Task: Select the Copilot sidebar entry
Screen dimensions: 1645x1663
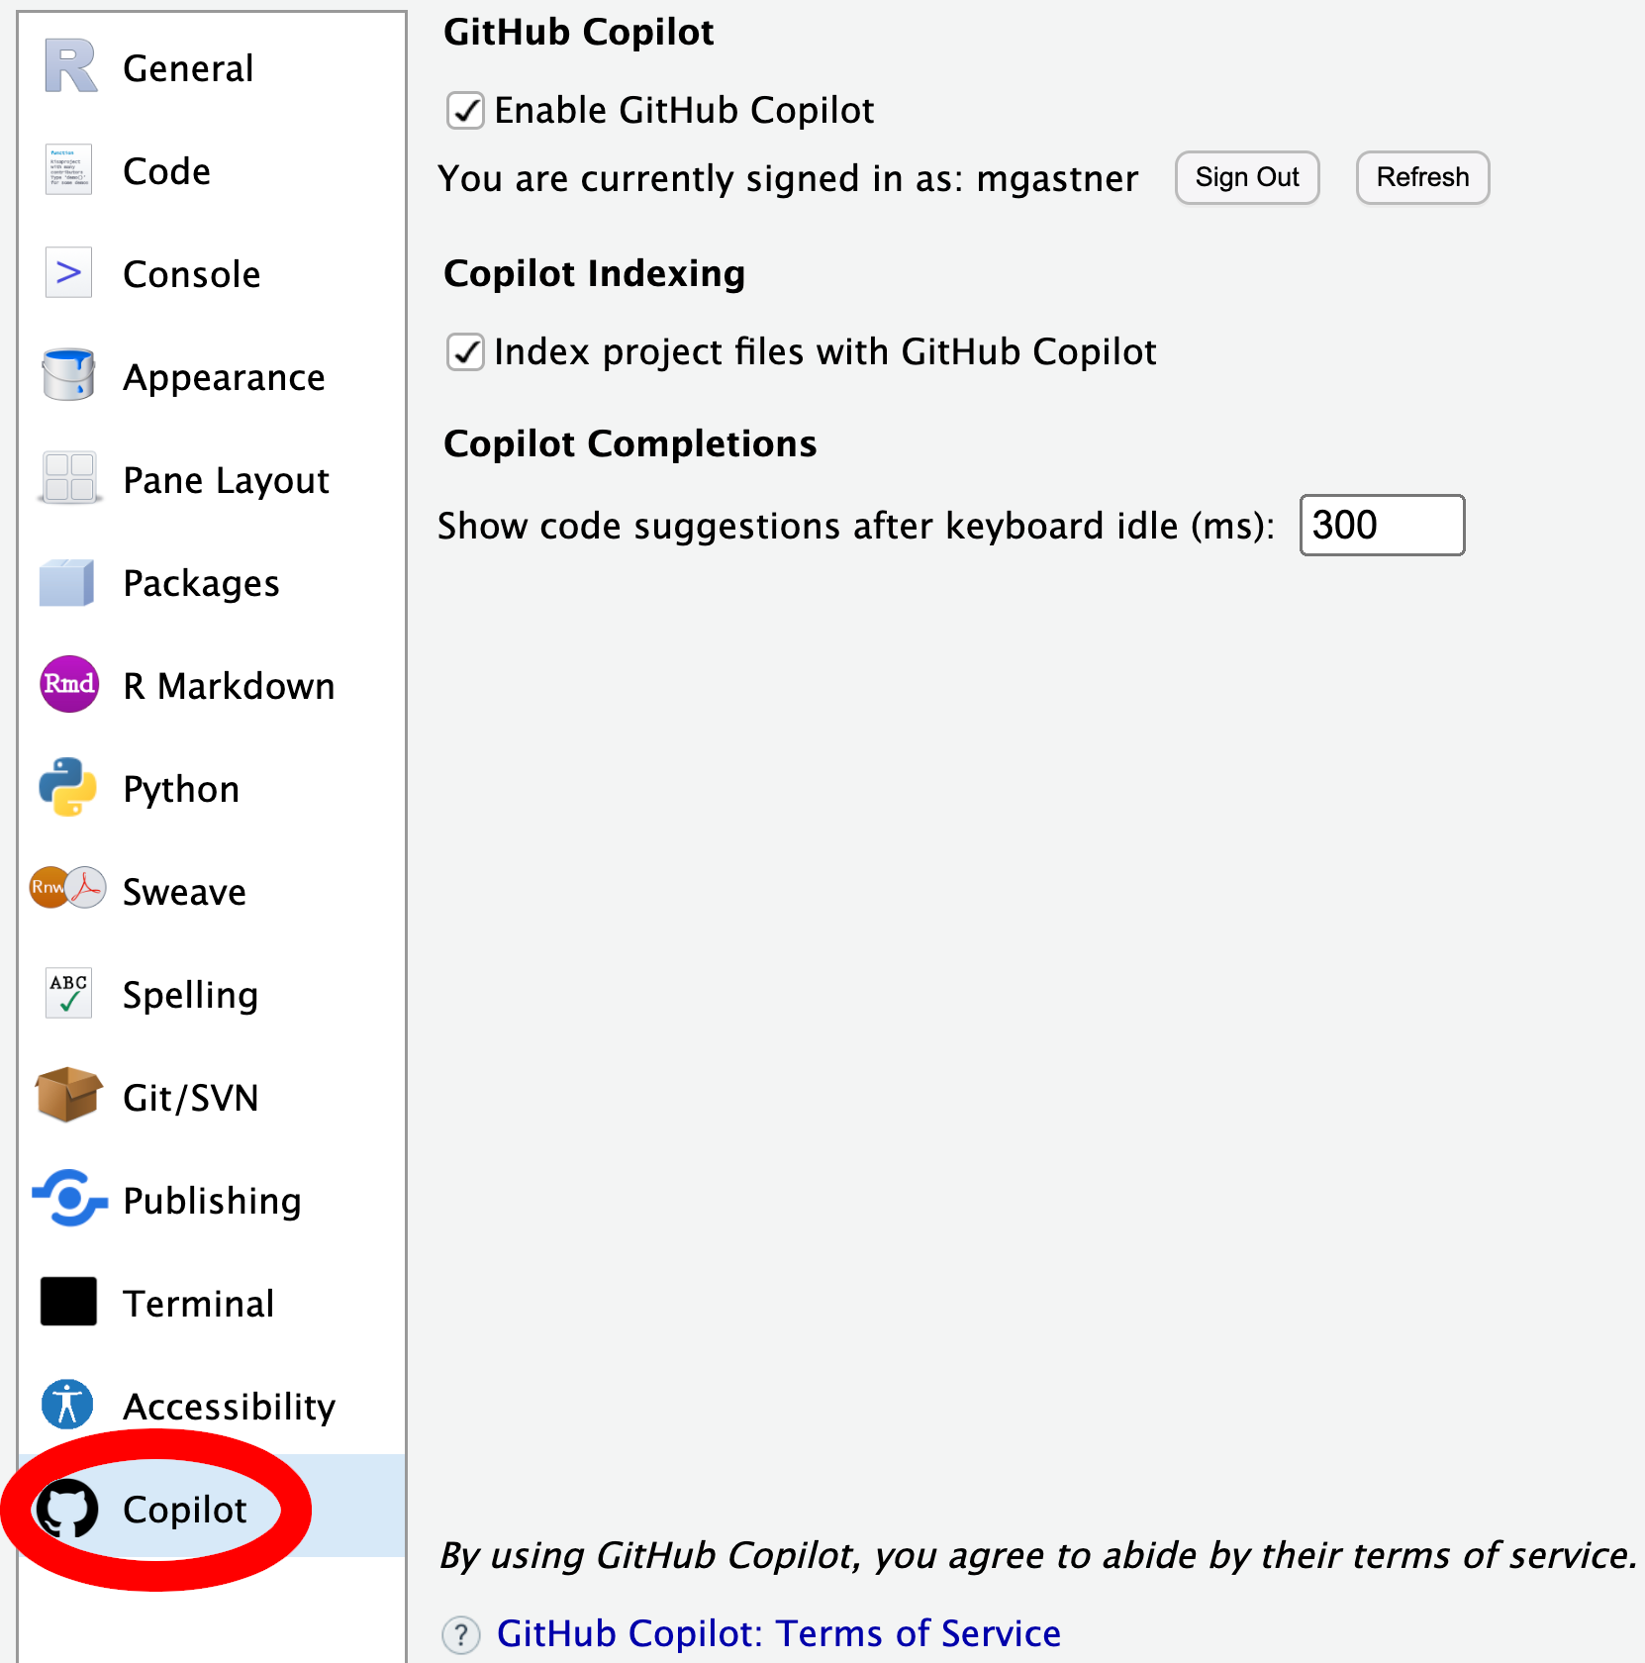Action: point(212,1506)
